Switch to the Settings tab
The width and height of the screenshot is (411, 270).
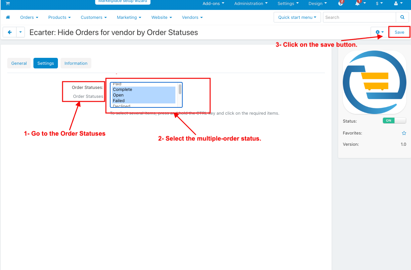(x=46, y=63)
